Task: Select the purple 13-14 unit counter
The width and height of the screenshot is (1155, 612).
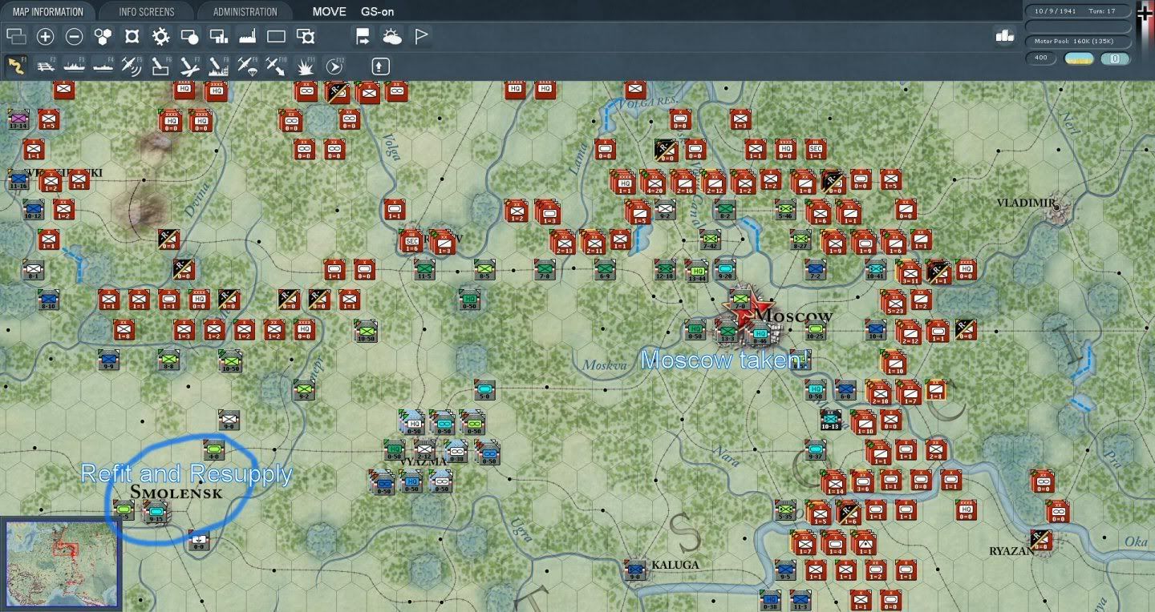Action: 18,119
